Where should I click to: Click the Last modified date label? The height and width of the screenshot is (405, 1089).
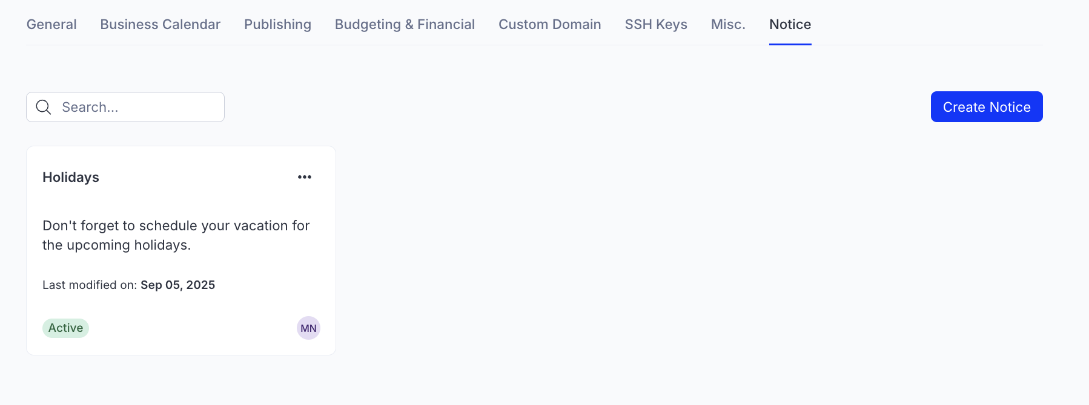pyautogui.click(x=128, y=285)
